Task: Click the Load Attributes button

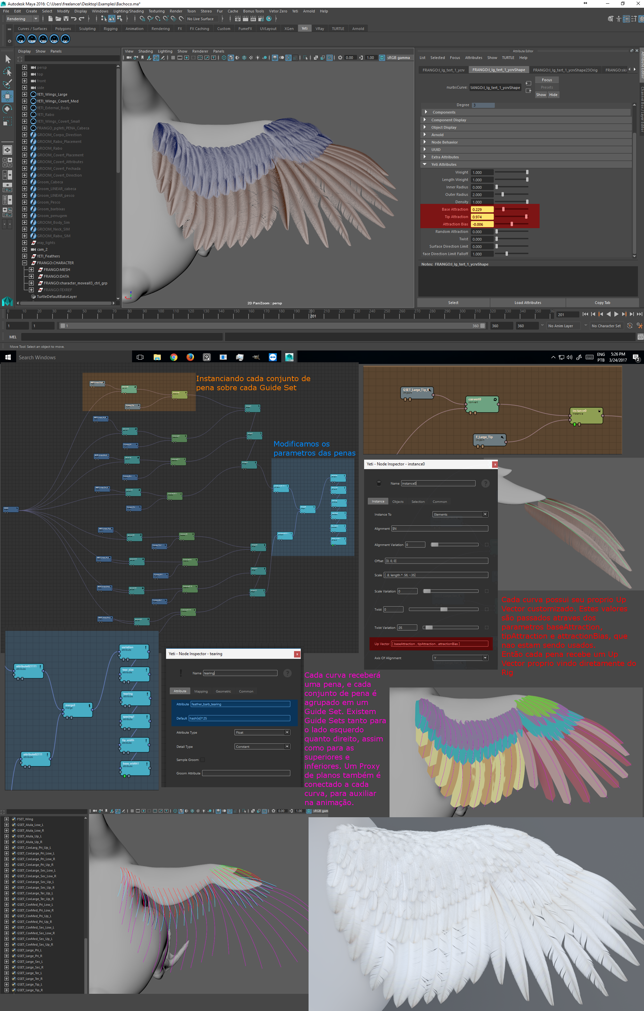Action: tap(527, 303)
